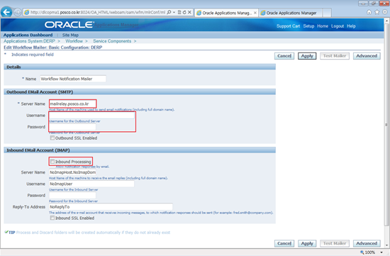This screenshot has width=390, height=256.
Task: Open the zoom level dropdown arrow
Action: click(381, 252)
